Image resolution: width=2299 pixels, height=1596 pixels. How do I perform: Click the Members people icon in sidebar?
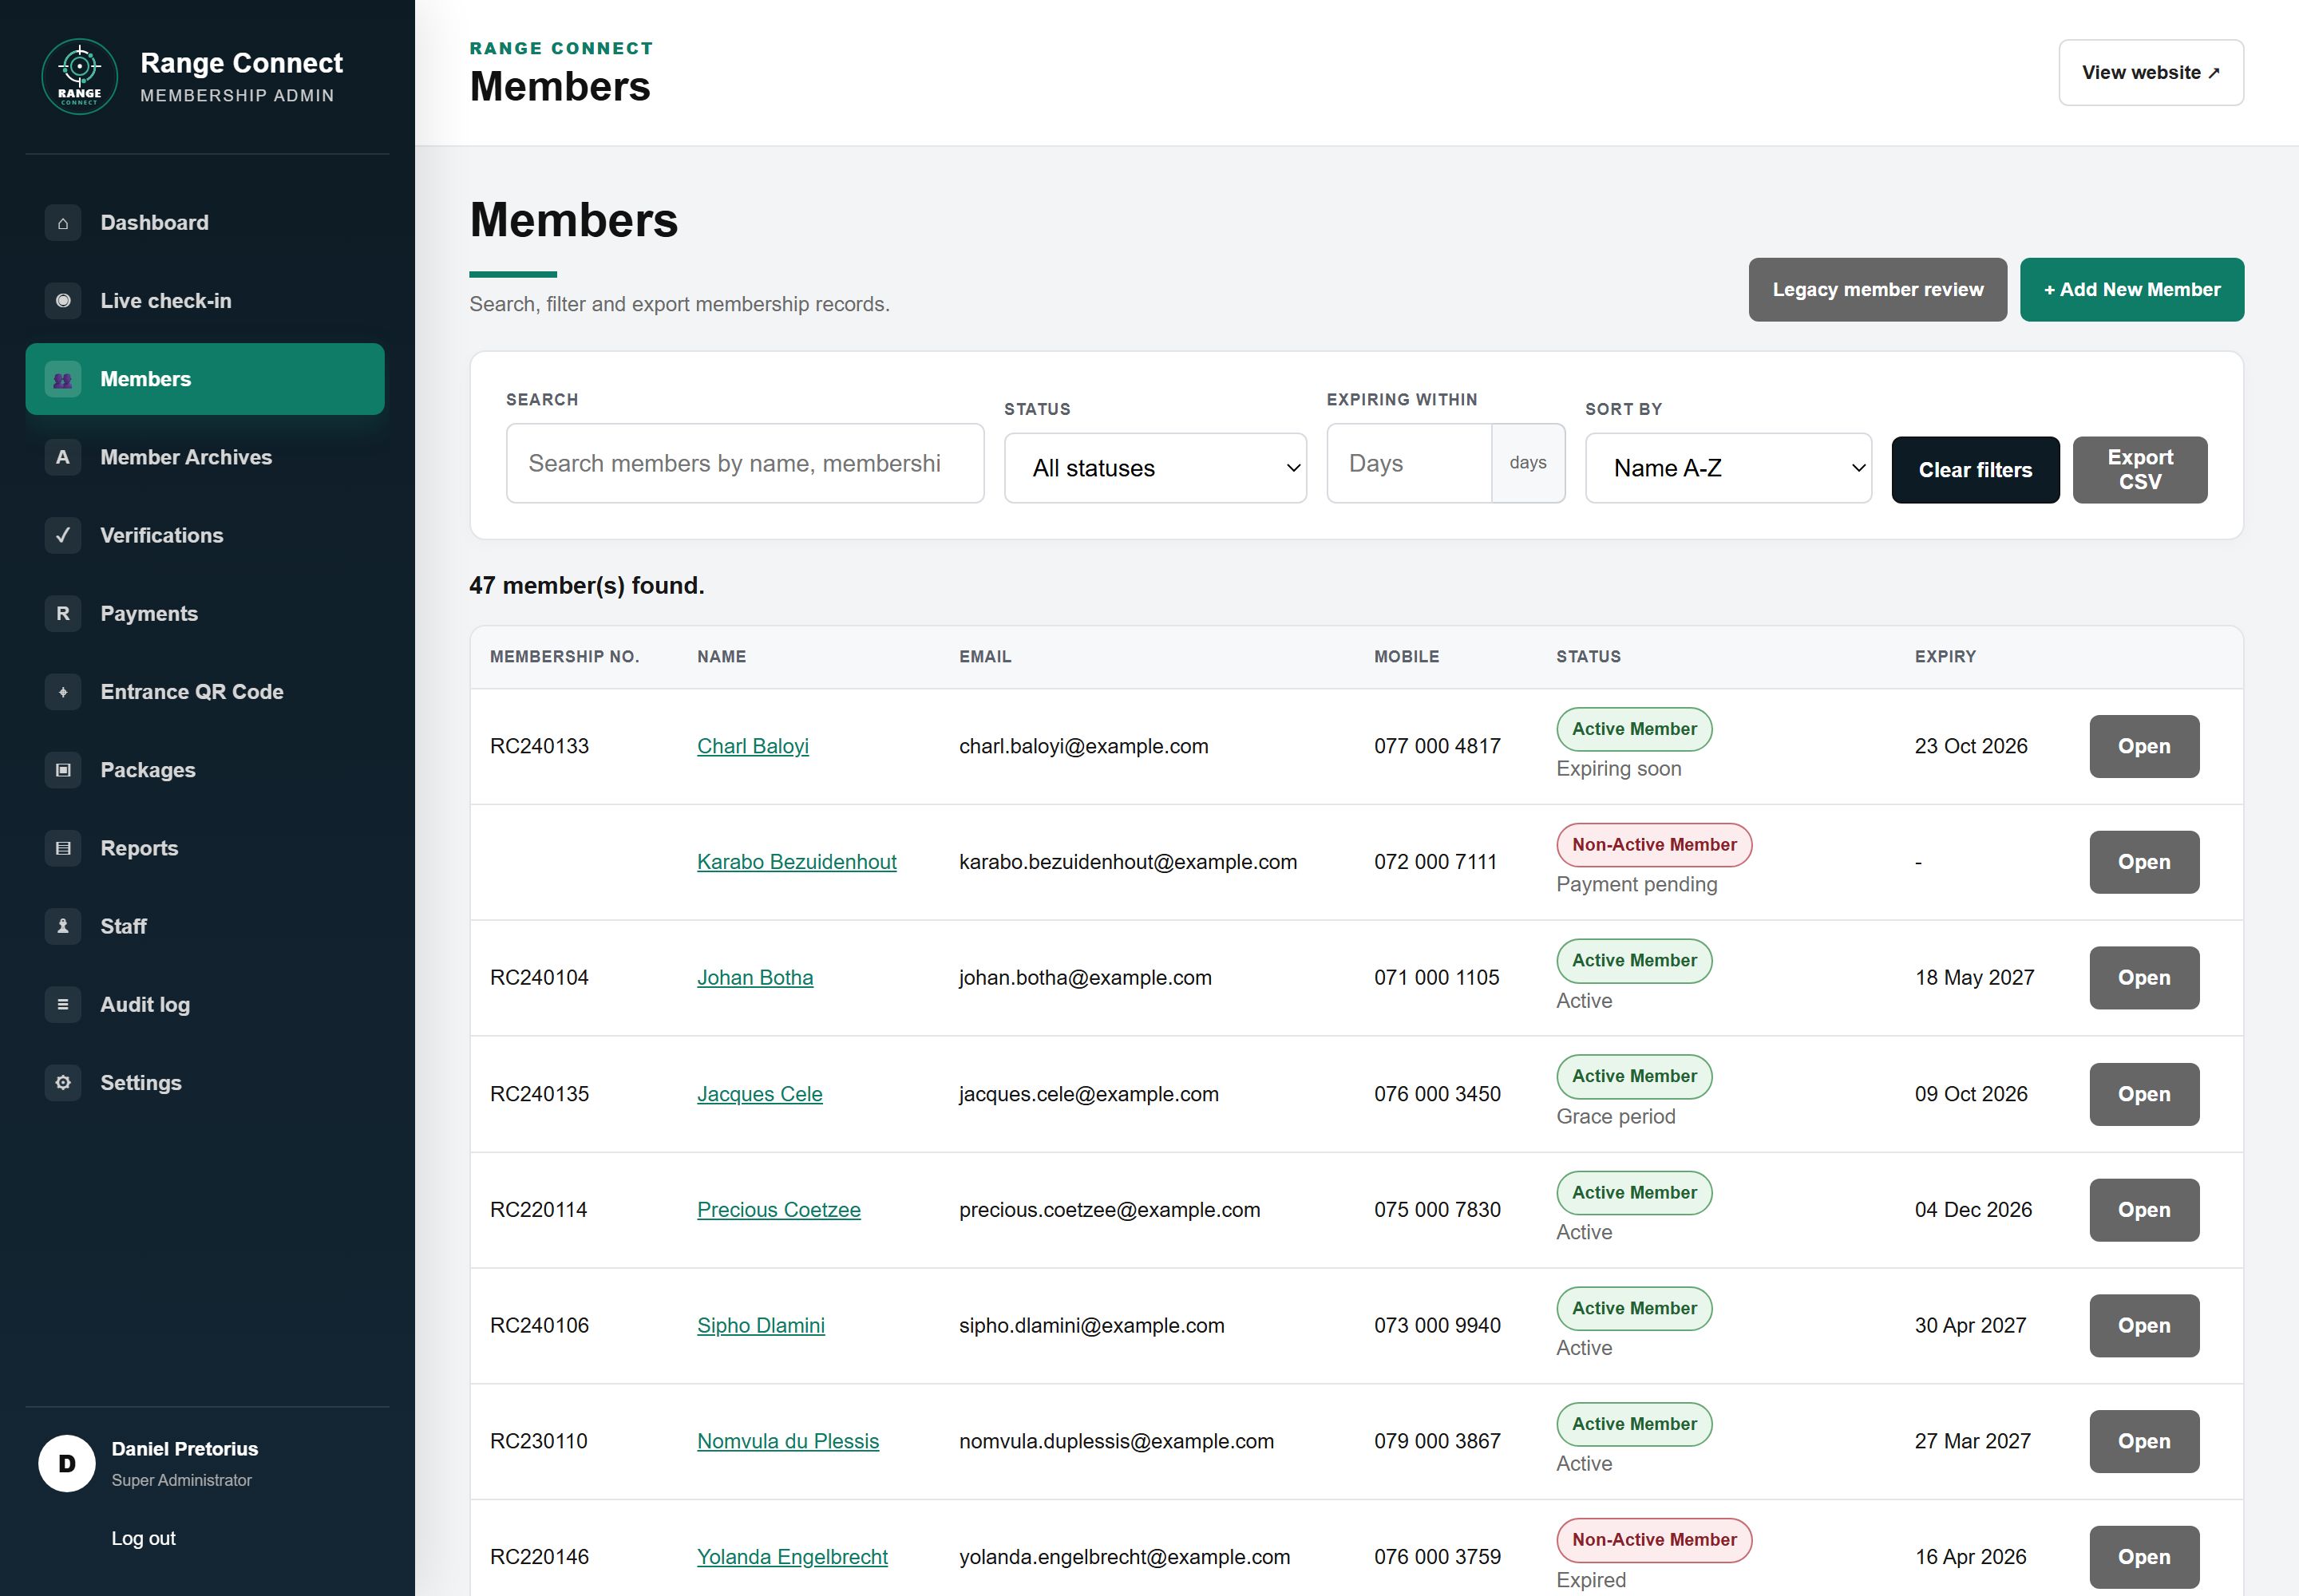coord(63,379)
